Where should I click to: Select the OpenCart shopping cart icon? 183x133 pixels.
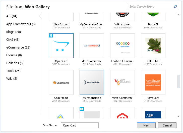point(61,46)
